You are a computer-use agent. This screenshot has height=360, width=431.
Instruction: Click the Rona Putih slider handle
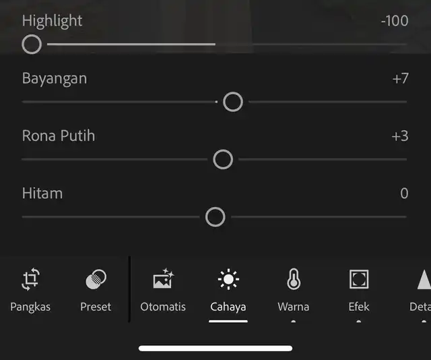pos(223,159)
